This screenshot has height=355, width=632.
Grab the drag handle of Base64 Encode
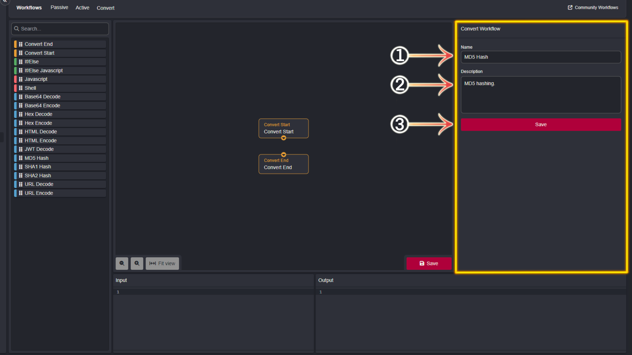point(21,106)
